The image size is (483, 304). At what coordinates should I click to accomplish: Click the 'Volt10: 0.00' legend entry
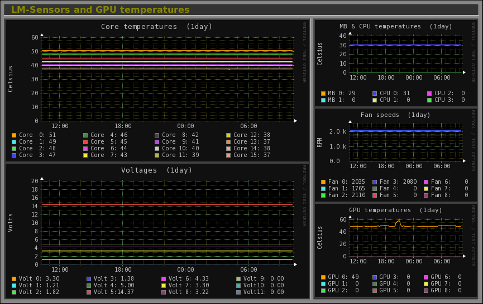tap(260, 286)
